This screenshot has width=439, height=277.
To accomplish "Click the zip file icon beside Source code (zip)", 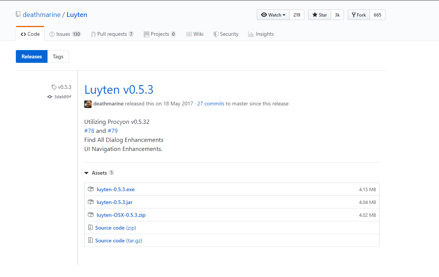I will tap(91, 228).
